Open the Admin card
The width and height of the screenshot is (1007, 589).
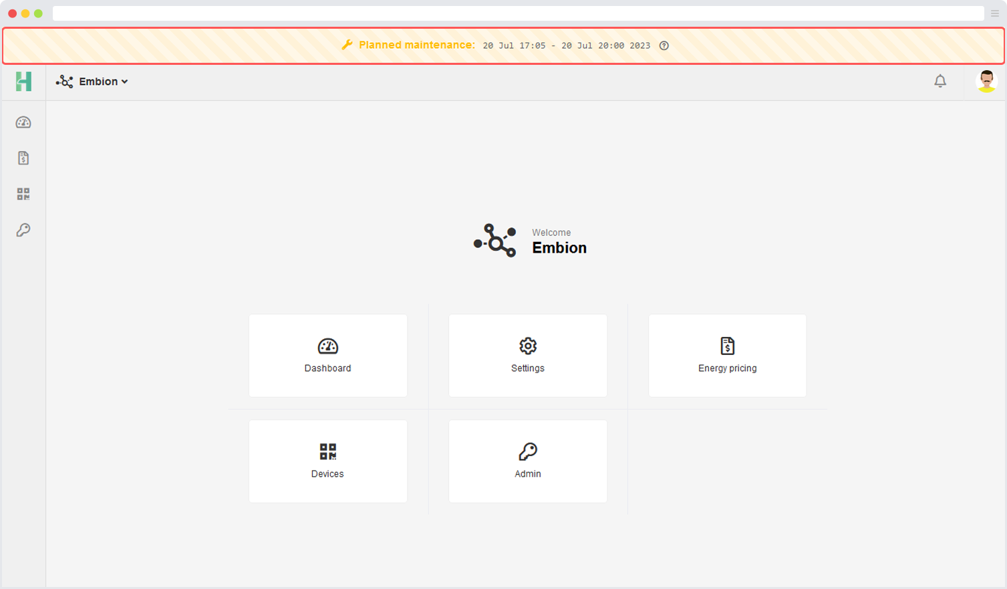(x=527, y=461)
